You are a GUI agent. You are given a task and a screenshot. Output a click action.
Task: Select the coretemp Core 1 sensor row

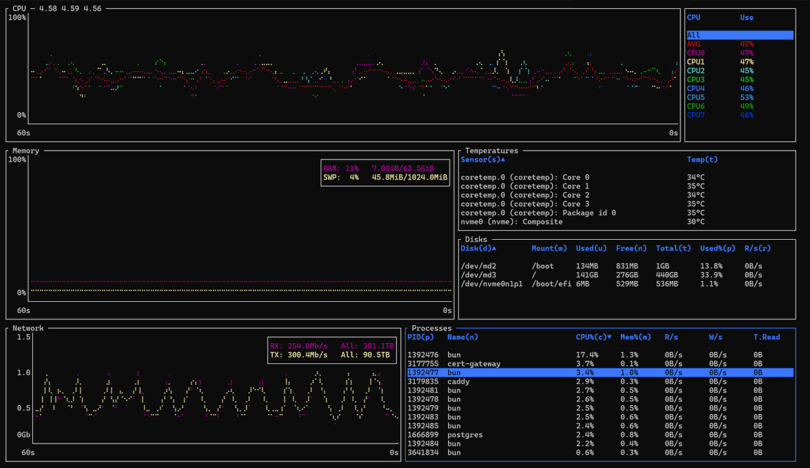[x=627, y=186]
